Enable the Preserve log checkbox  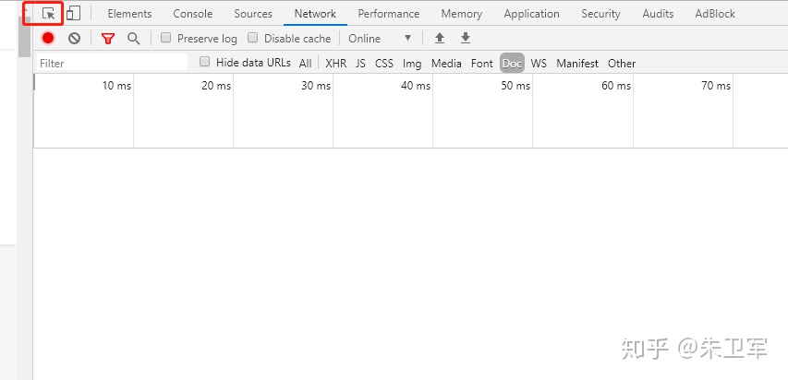[x=166, y=38]
